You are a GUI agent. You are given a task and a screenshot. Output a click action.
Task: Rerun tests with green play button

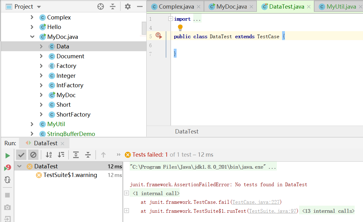(x=7, y=156)
